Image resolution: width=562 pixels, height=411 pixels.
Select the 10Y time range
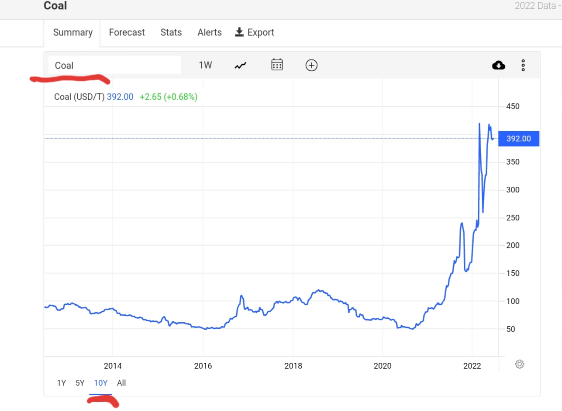coord(100,383)
